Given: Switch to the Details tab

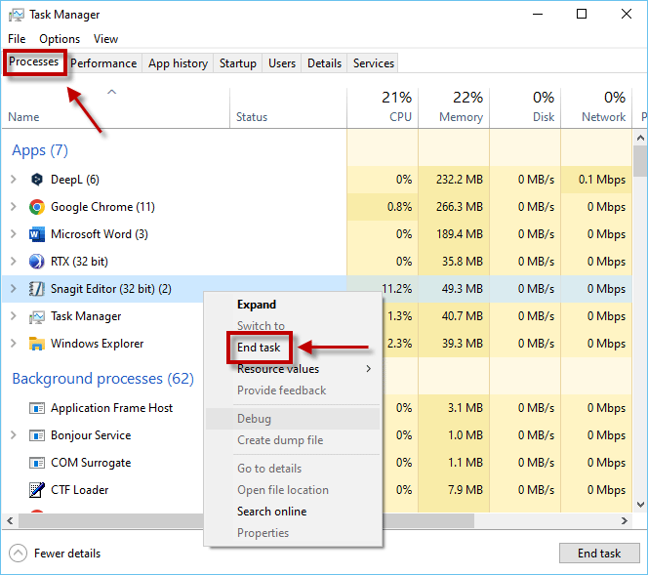Looking at the screenshot, I should coord(324,63).
